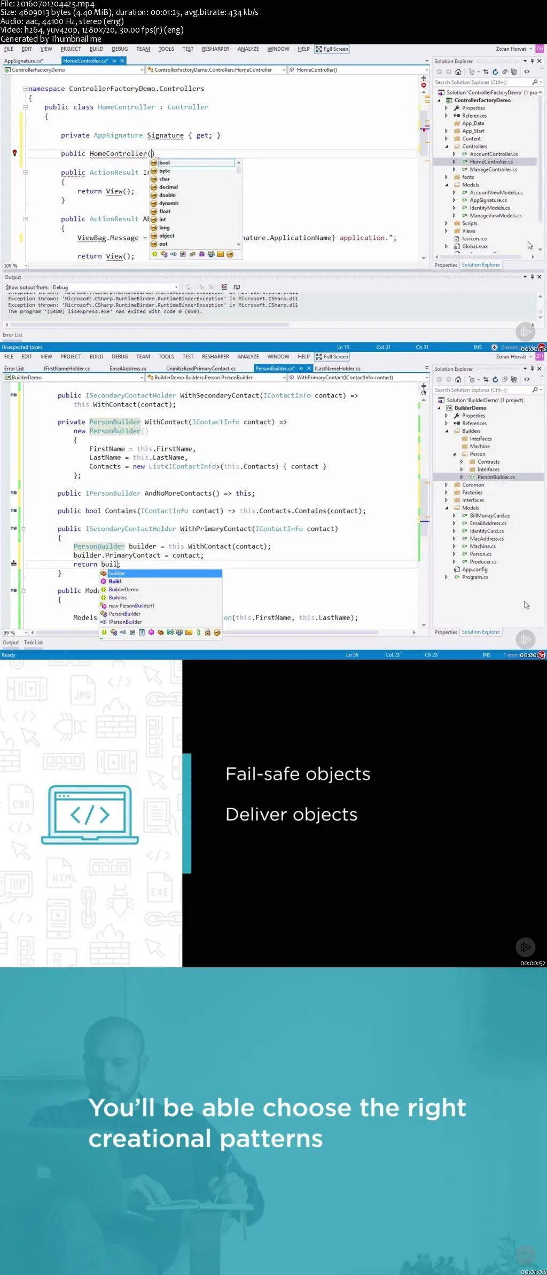Switch to AppSignature.cs tab
547x1275 pixels.
[24, 61]
